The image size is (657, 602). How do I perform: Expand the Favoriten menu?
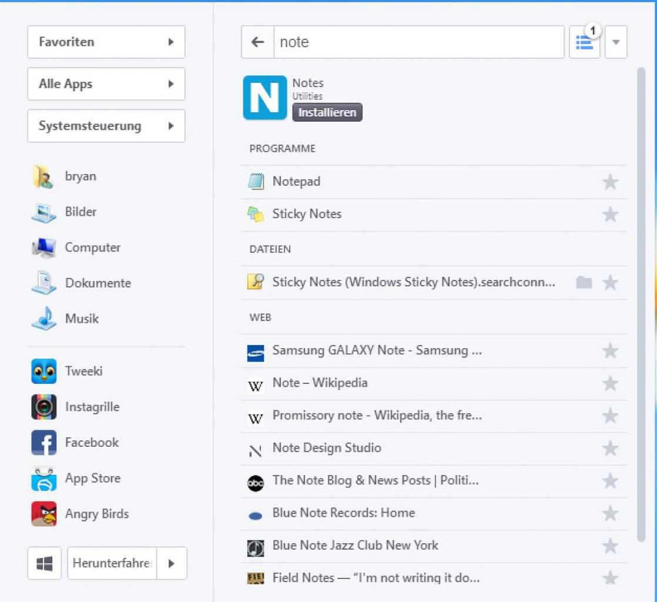point(106,42)
